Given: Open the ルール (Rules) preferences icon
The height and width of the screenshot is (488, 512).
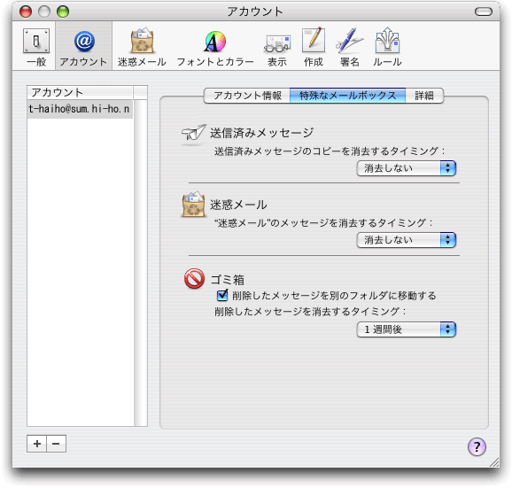Looking at the screenshot, I should tap(387, 47).
